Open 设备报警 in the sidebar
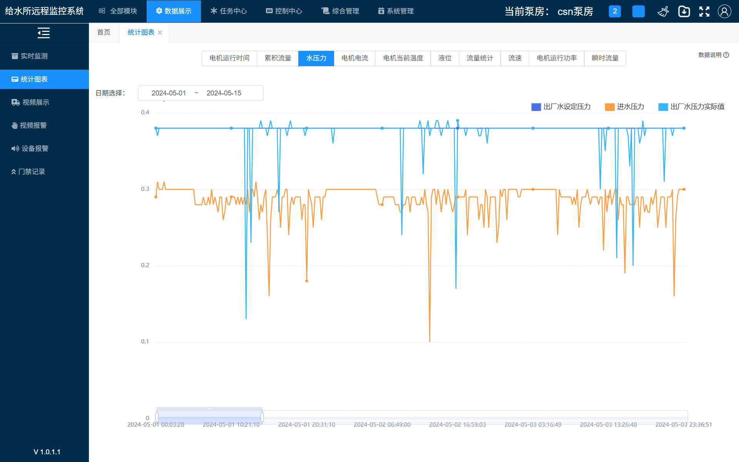 click(35, 149)
